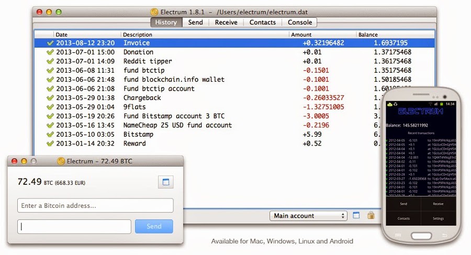Tap Receive on the Android phone screen

click(x=438, y=204)
